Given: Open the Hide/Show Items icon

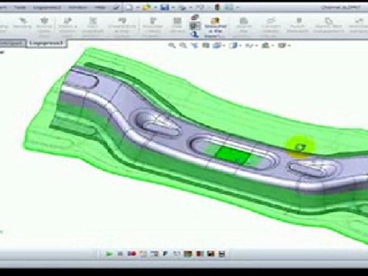Looking at the screenshot, I should [249, 45].
